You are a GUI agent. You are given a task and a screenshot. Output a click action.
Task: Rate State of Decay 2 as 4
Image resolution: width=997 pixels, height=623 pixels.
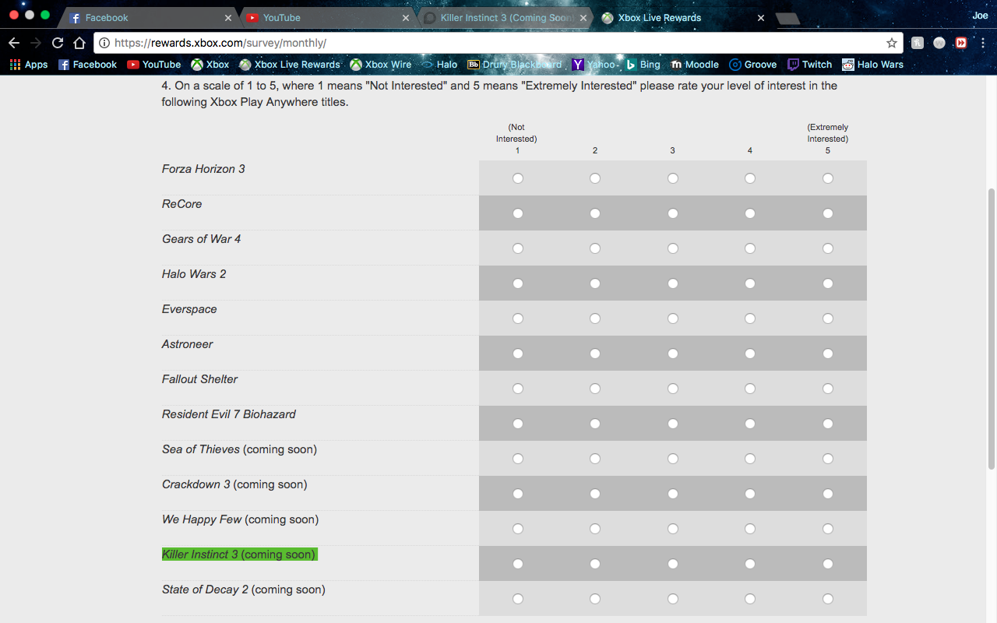pos(750,599)
